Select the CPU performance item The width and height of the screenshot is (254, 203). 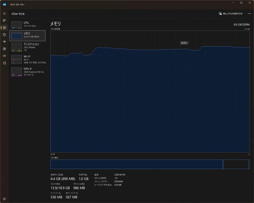[x=27, y=24]
